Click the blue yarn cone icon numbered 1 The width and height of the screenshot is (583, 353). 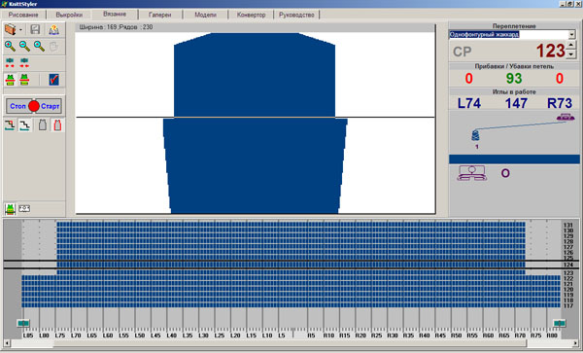click(x=475, y=135)
